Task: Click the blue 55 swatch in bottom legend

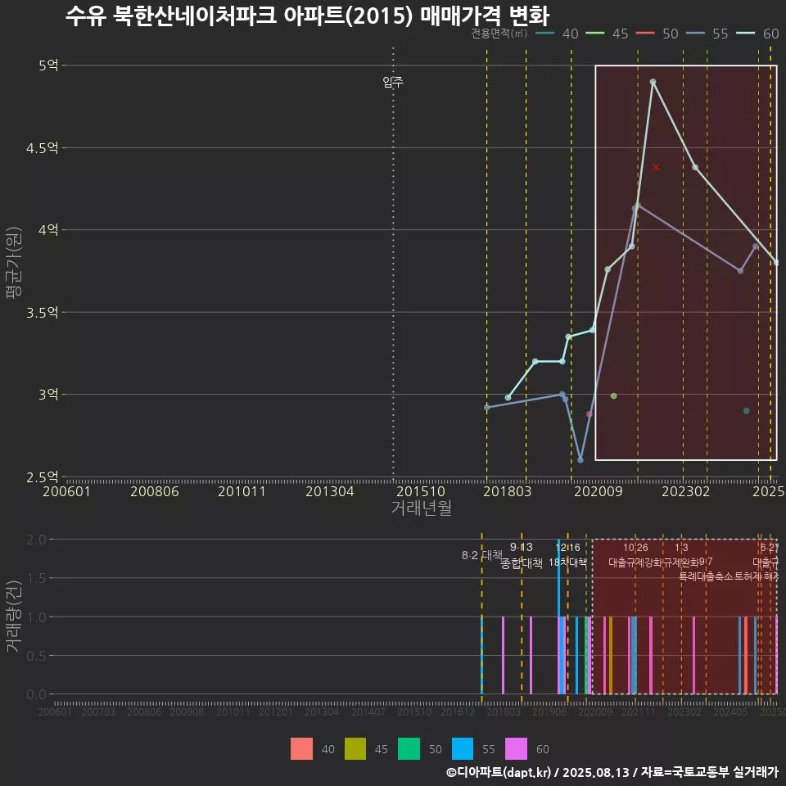Action: 462,748
